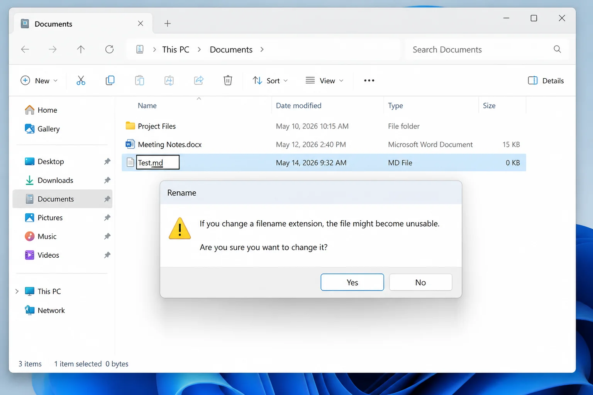Go forward with the right arrow

click(53, 49)
